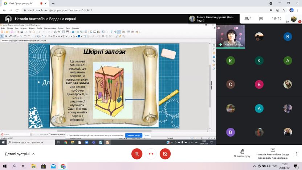Viewport: 302px width, 170px height.
Task: Open a new browser tab
Action: point(53,3)
